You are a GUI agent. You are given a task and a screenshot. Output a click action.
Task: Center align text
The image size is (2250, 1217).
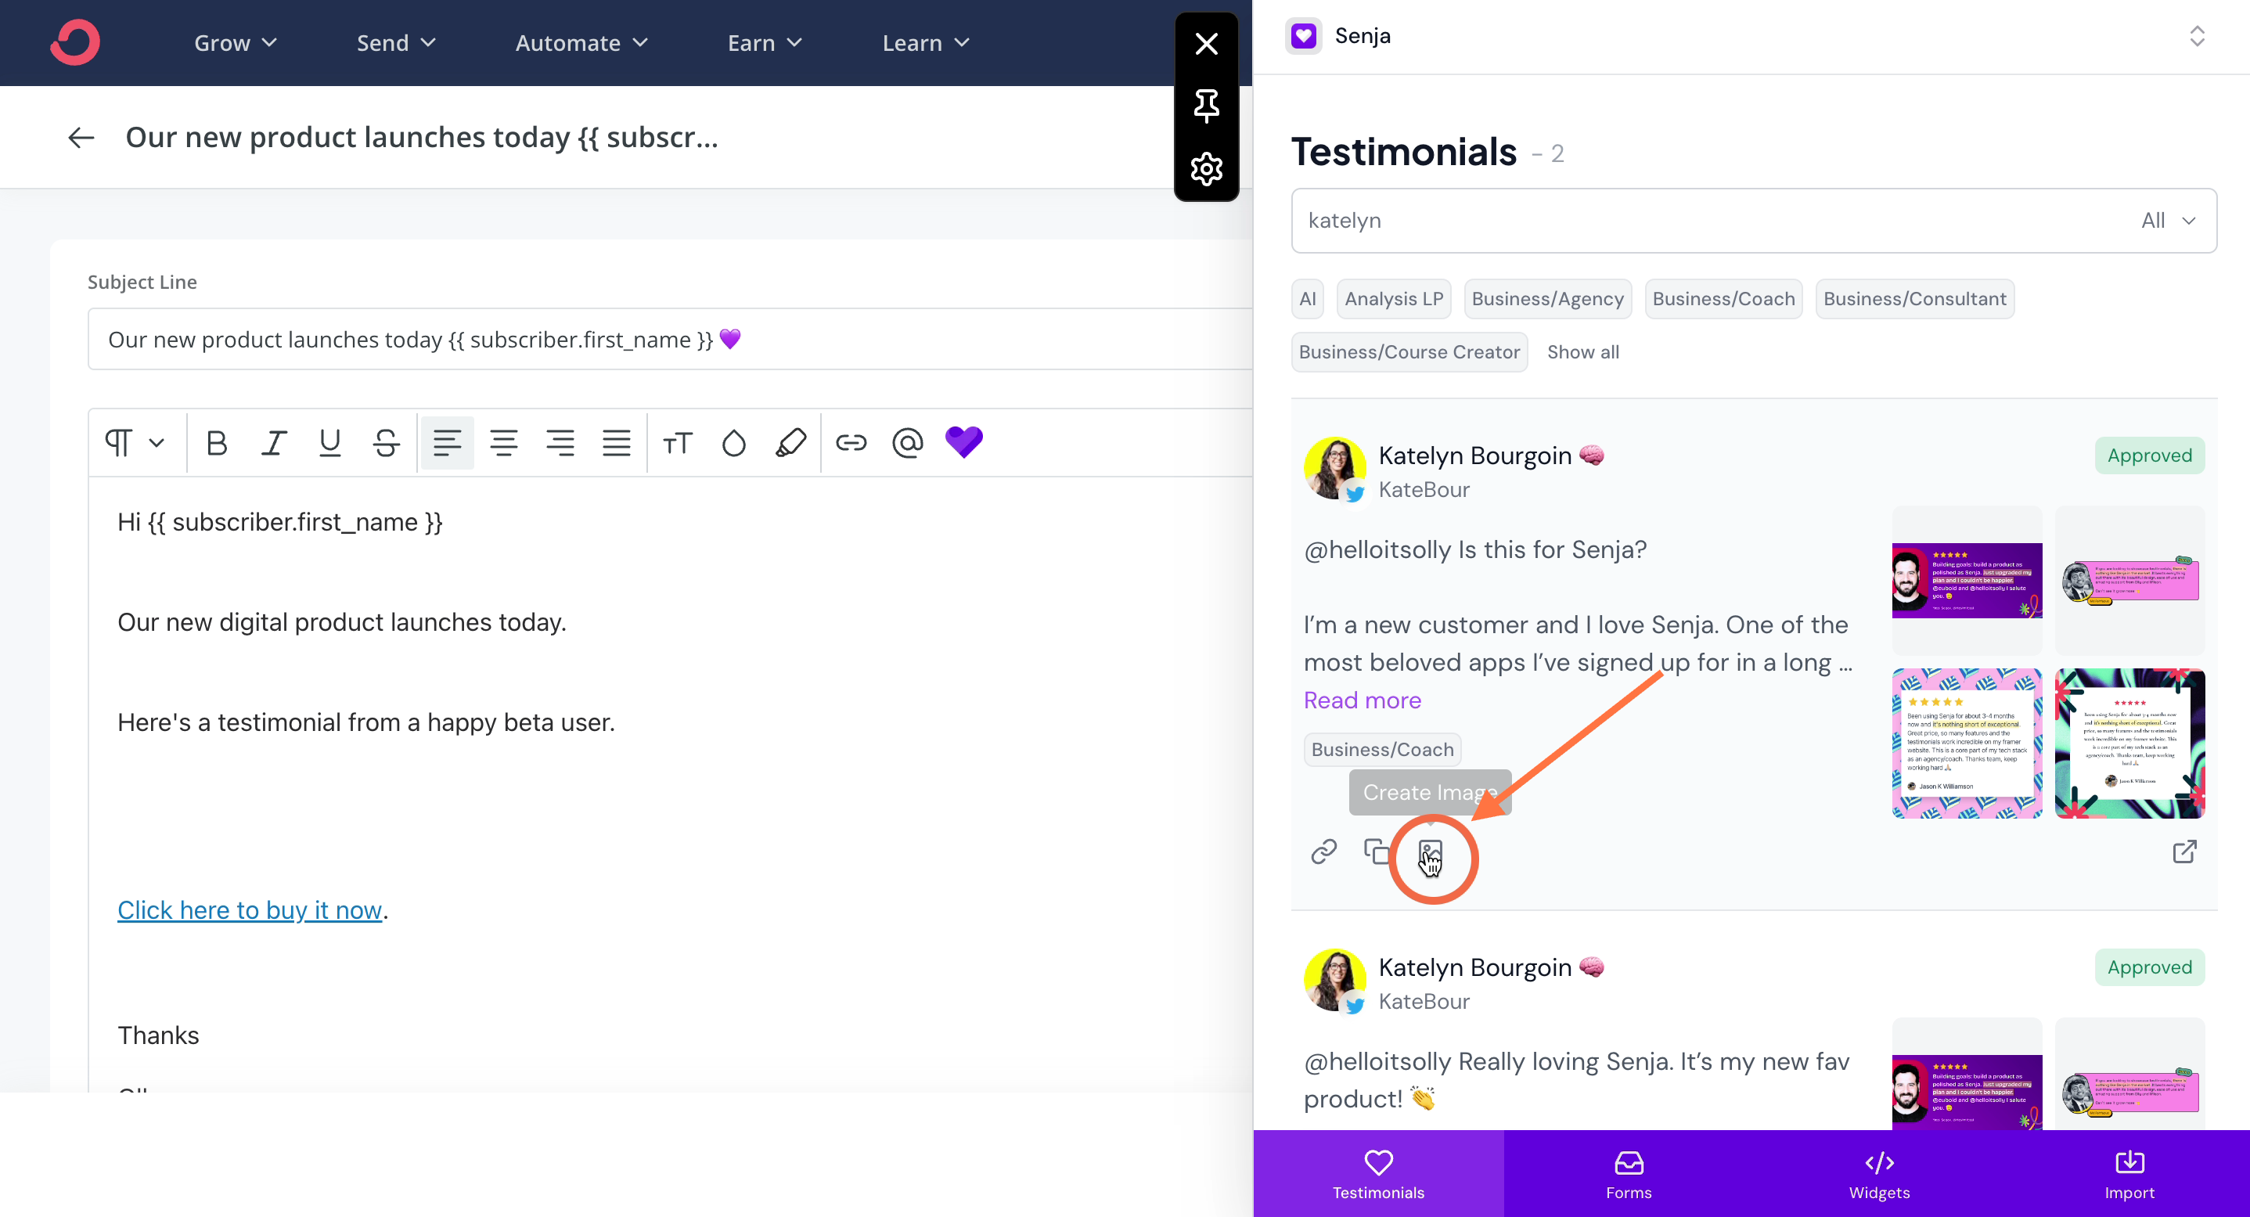click(504, 443)
